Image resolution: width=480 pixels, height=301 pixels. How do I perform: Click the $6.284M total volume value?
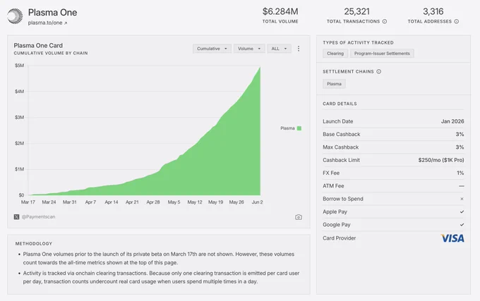coord(280,11)
